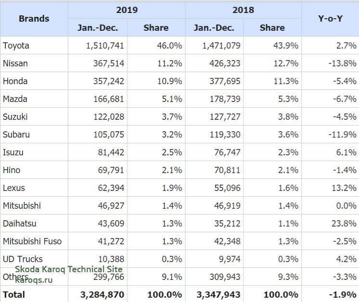This screenshot has width=359, height=302.
Task: Click Isuzu Y-o-Y value 6.1%
Action: tap(346, 152)
